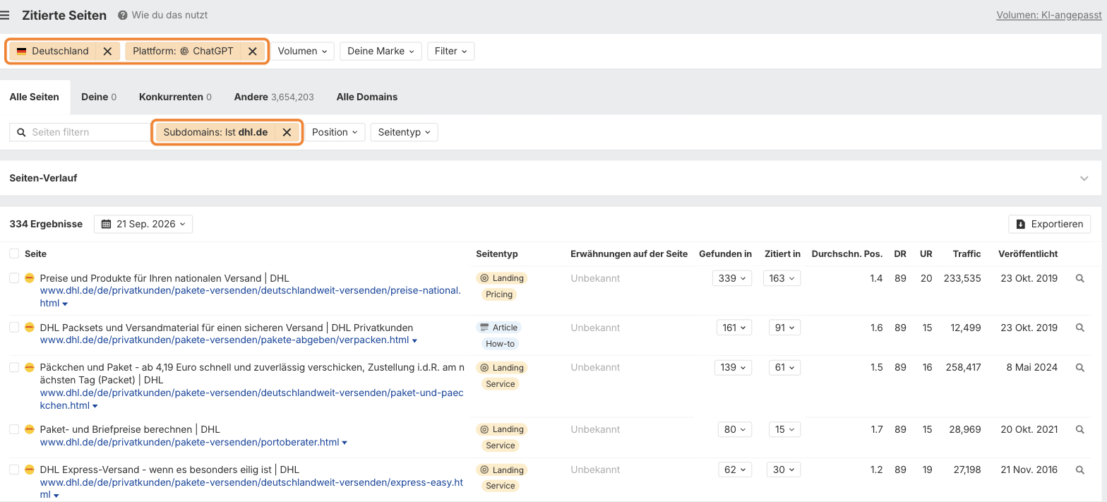
Task: Open the 21 Sep. 2026 date picker
Action: click(x=143, y=224)
